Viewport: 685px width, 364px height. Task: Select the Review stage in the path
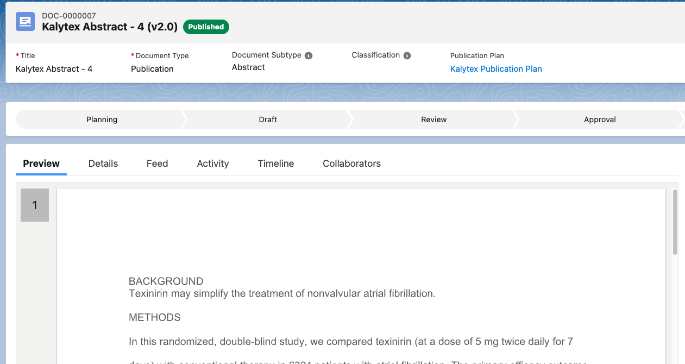[433, 120]
